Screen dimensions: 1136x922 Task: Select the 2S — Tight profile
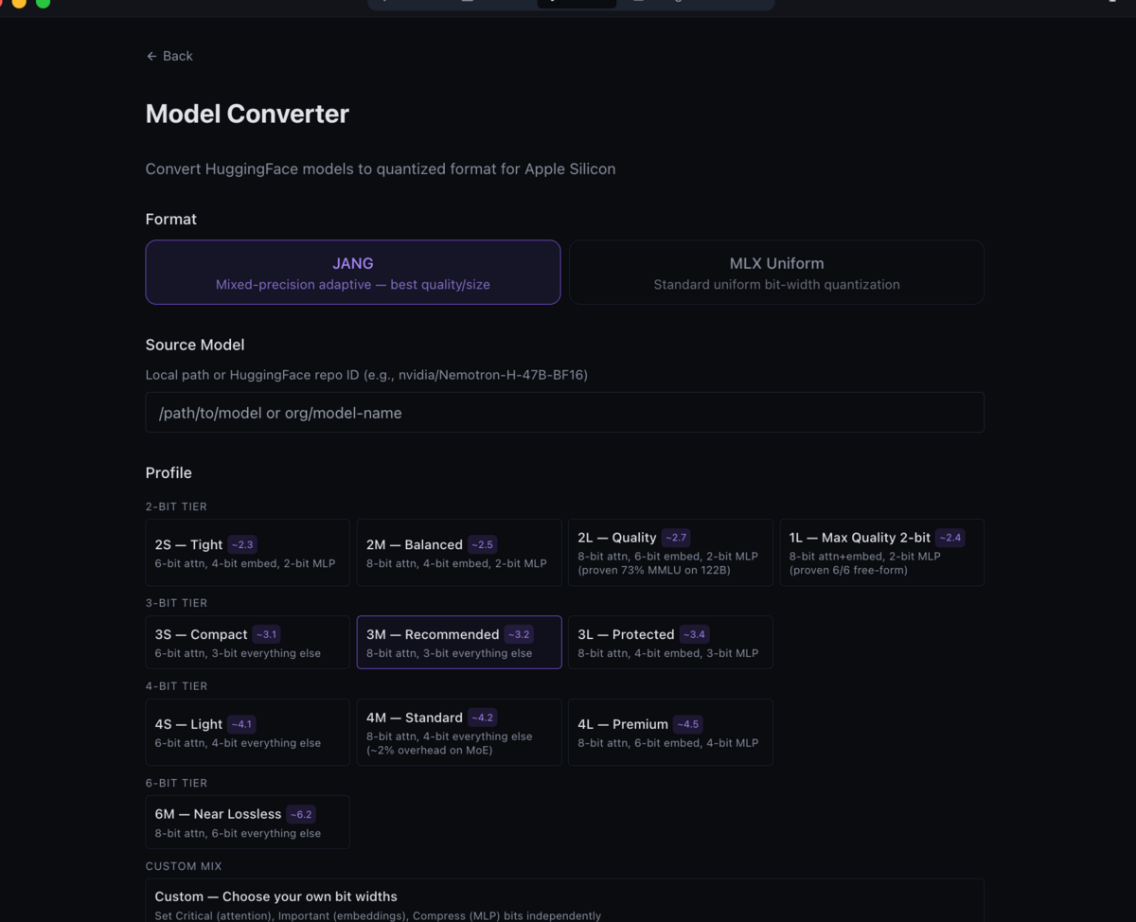(247, 553)
